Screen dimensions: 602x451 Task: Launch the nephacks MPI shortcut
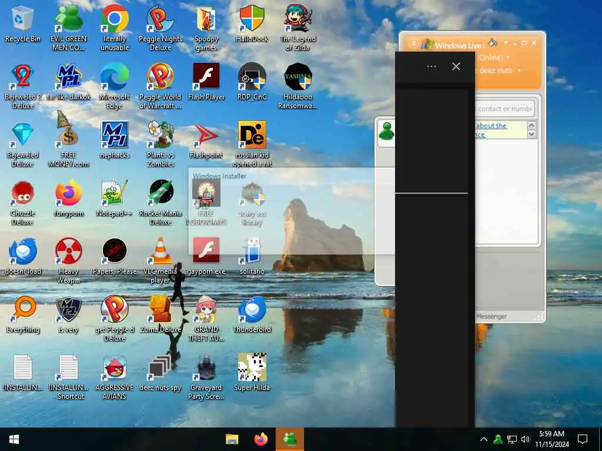point(115,140)
